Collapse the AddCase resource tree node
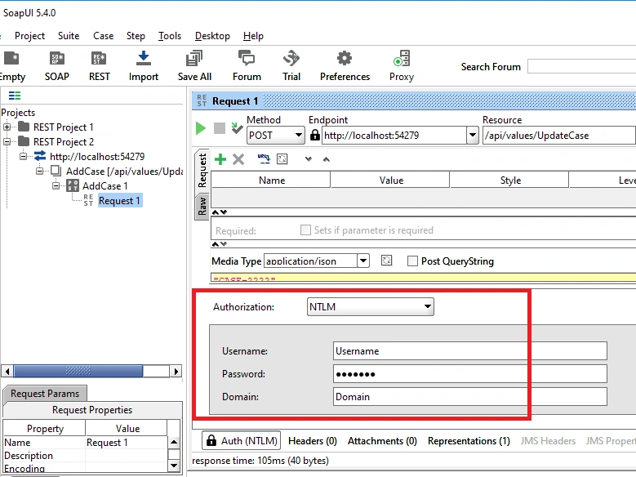 click(39, 171)
